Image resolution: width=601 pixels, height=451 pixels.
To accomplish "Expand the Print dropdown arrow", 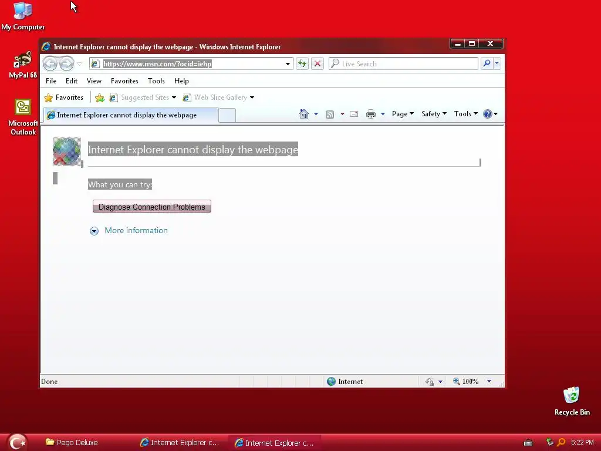I will point(383,114).
